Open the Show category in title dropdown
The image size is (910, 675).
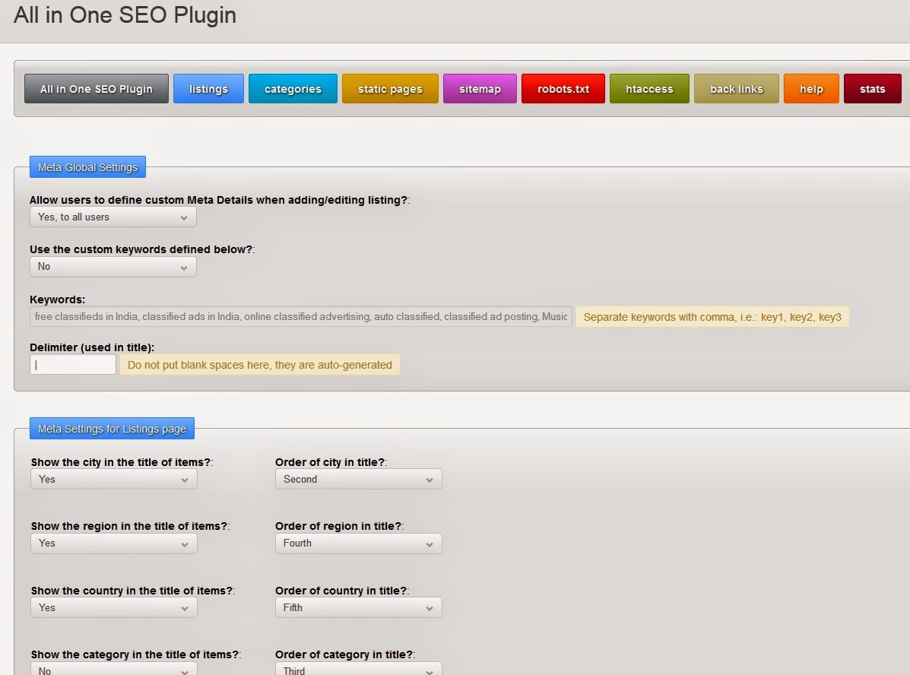tap(114, 669)
